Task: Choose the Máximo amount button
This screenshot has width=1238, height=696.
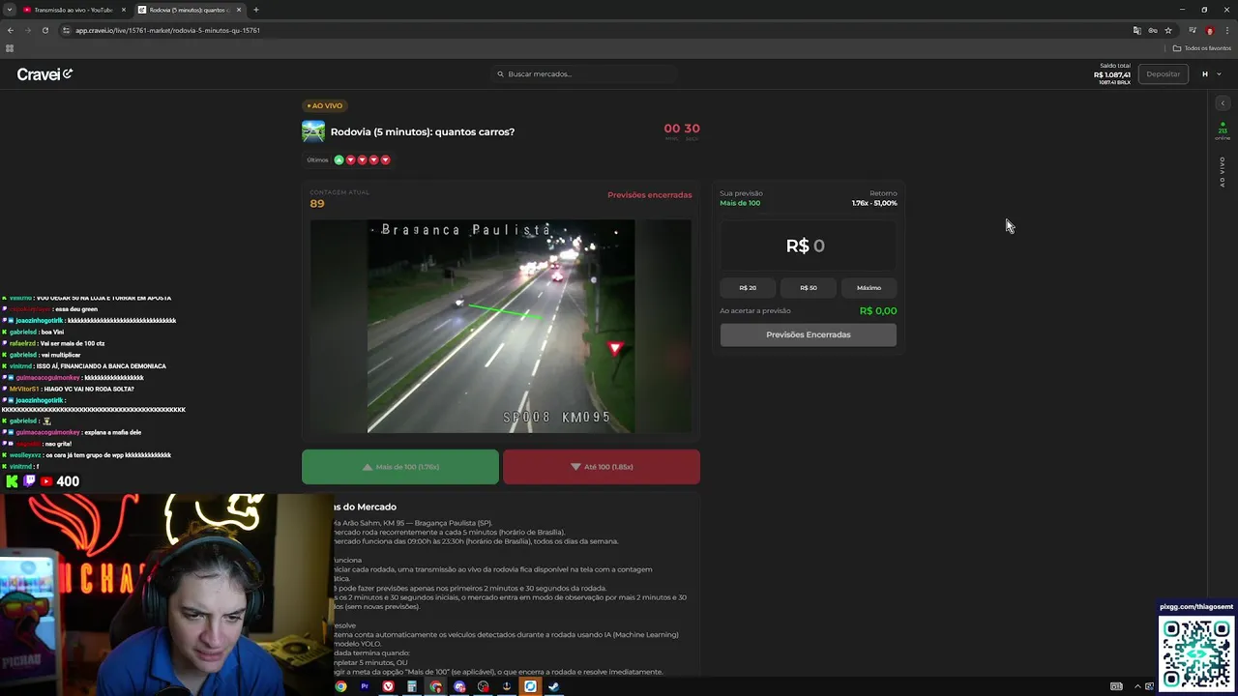Action: [x=869, y=288]
